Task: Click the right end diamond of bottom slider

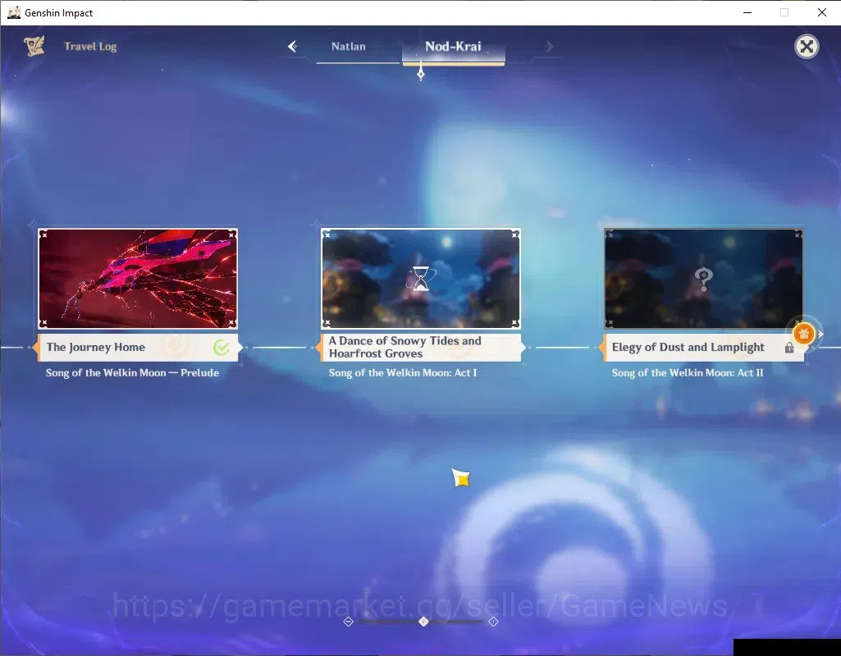Action: pyautogui.click(x=493, y=622)
